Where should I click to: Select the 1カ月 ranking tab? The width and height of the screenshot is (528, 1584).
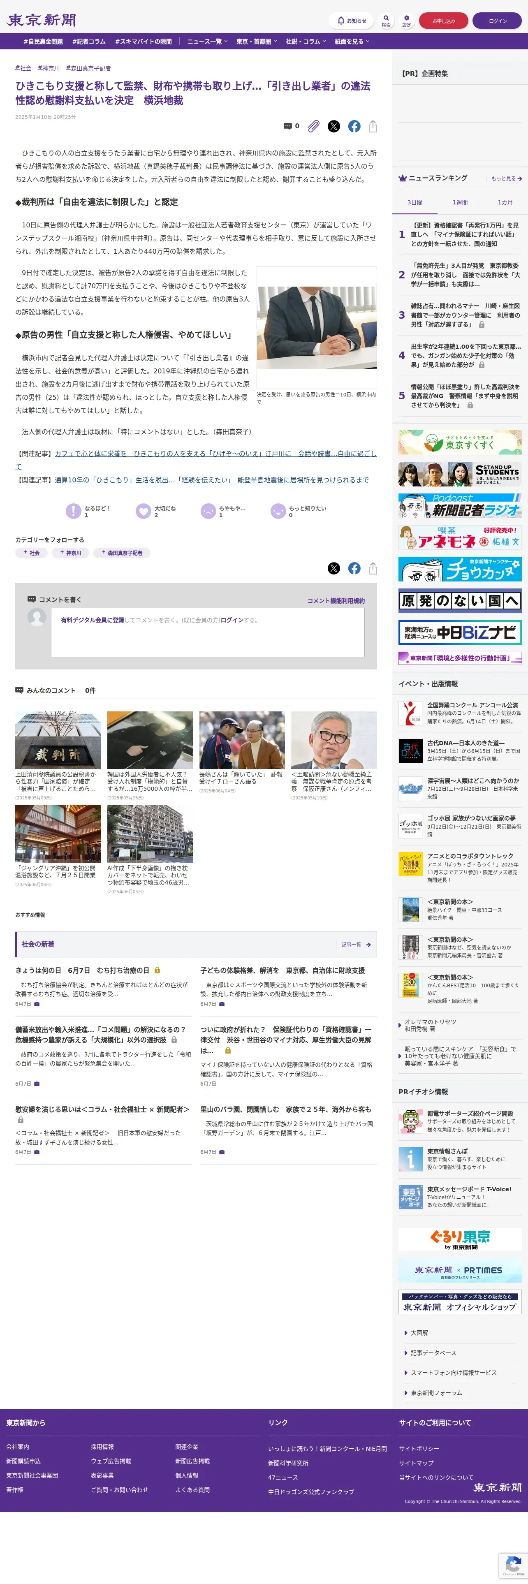pos(505,202)
